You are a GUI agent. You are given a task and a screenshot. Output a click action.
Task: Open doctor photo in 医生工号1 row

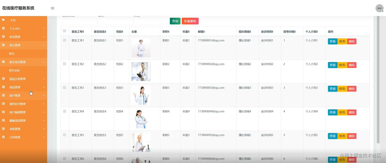pyautogui.click(x=141, y=48)
